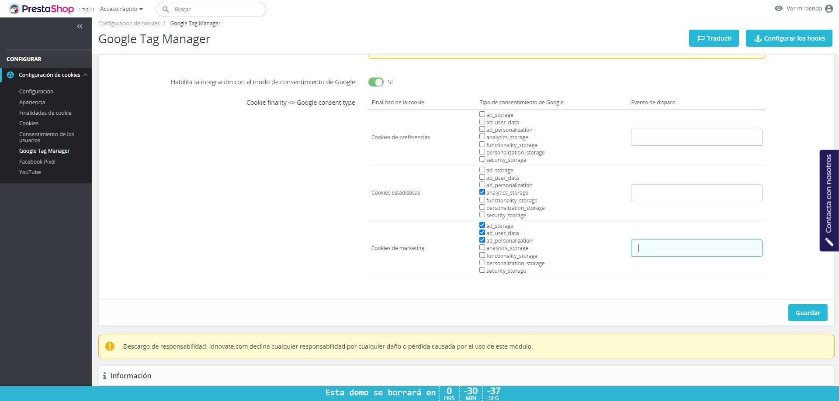This screenshot has height=401, width=839.
Task: Uncheck analytics_storage for Cookies estadísticas
Action: tap(482, 192)
